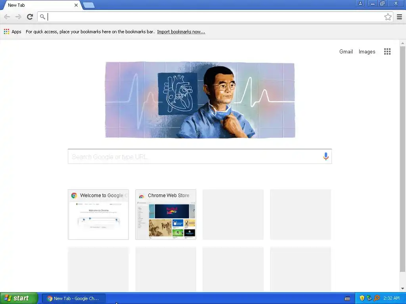The width and height of the screenshot is (406, 304).
Task: Click the magnifier icon in system tray
Action: point(377,298)
